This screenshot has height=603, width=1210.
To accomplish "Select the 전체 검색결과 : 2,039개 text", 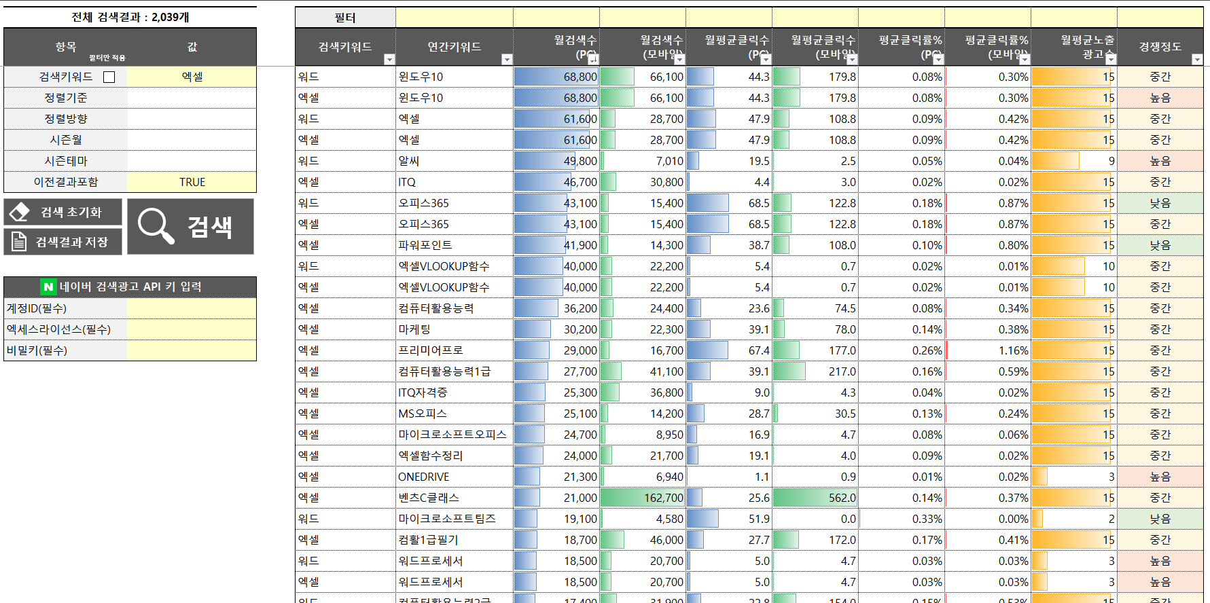I will 130,17.
